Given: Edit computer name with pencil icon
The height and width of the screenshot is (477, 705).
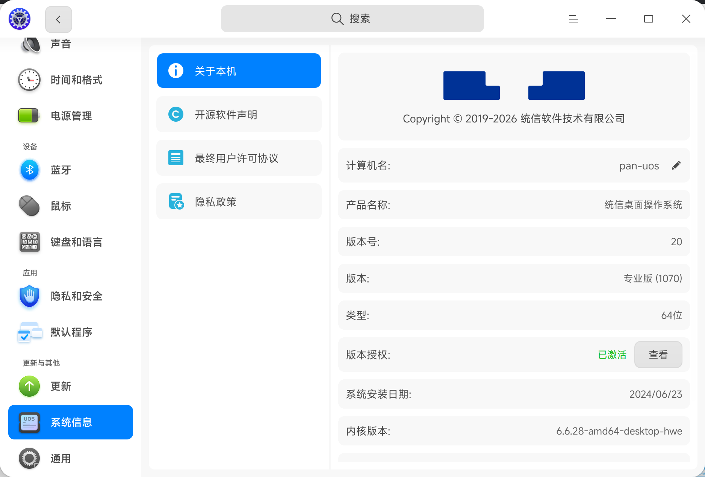Looking at the screenshot, I should (676, 166).
